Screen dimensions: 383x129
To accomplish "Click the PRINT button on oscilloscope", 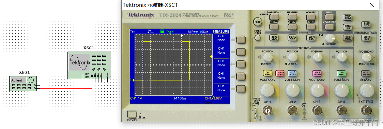I will (x=258, y=22).
